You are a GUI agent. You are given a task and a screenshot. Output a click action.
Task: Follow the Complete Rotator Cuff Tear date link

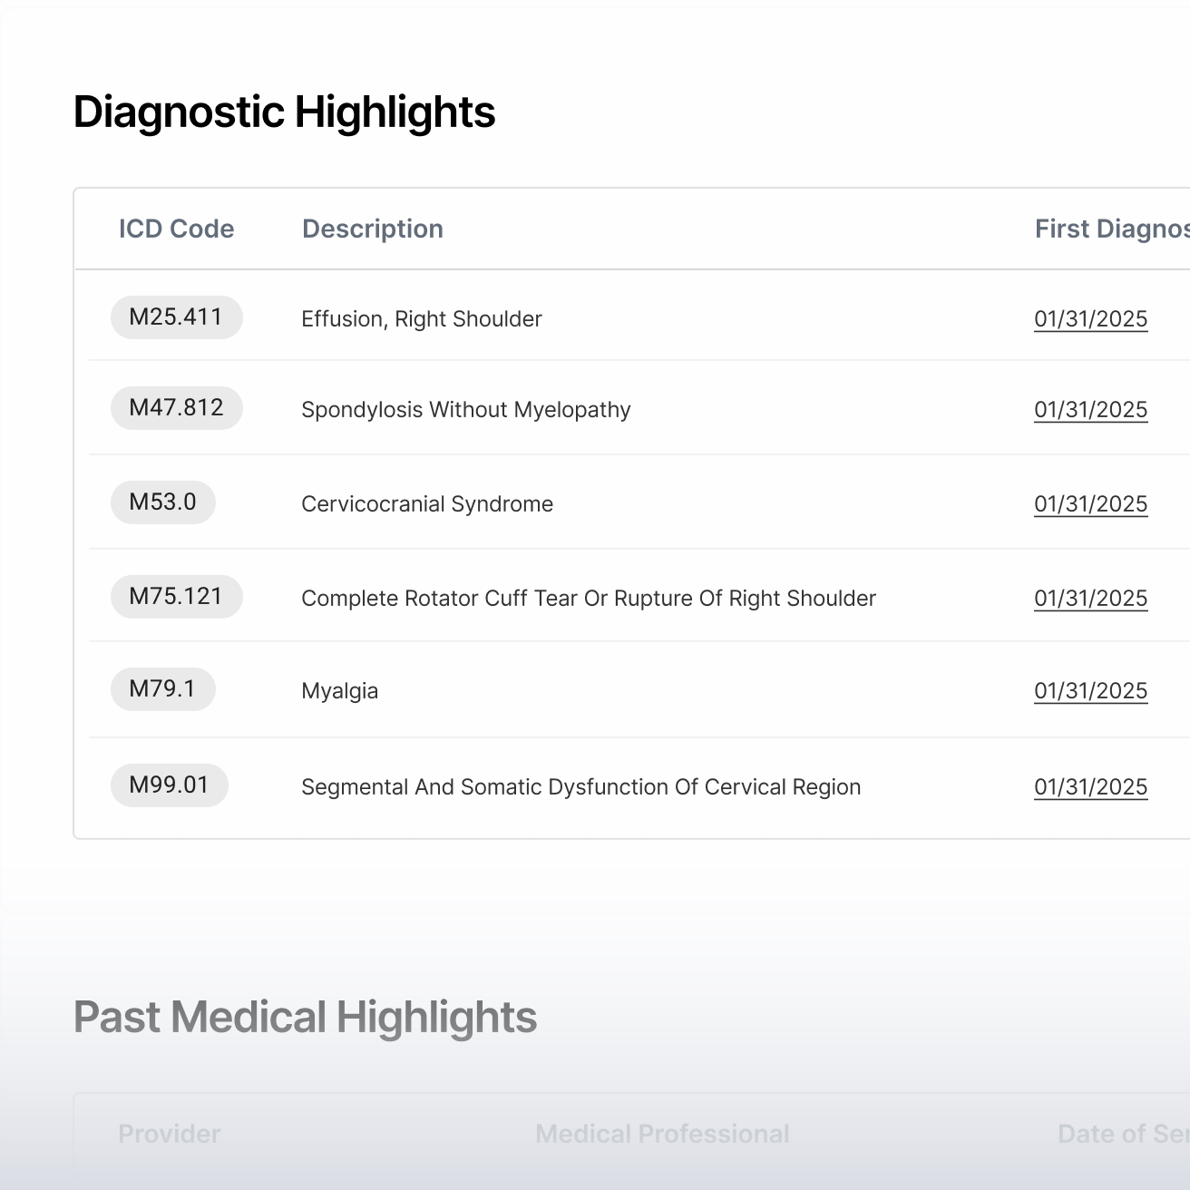1090,599
